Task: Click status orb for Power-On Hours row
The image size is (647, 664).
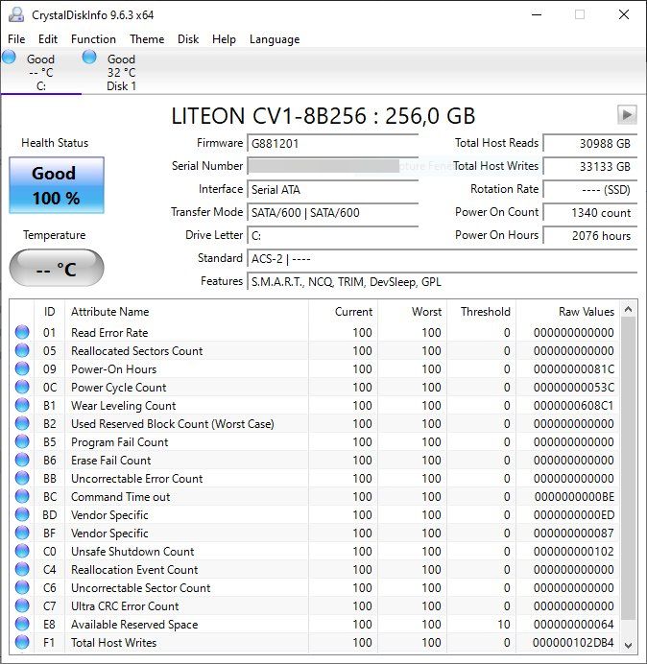Action: tap(22, 368)
